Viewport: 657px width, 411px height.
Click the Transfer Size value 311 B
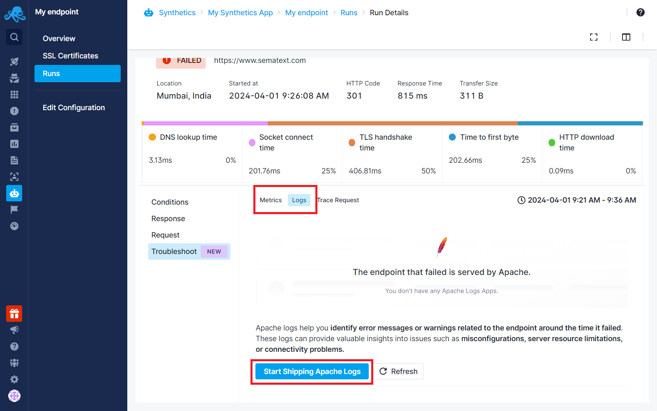click(471, 96)
